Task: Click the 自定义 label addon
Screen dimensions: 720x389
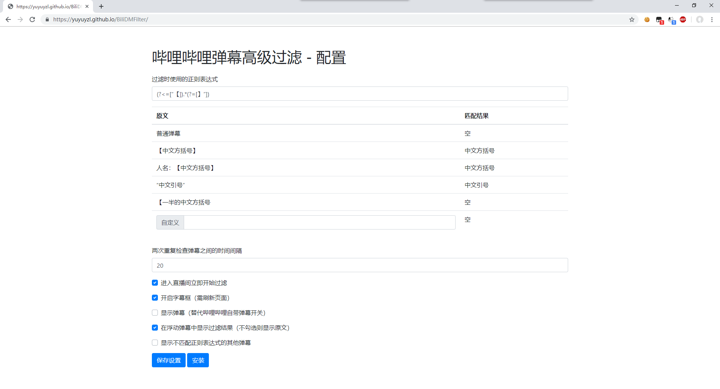Action: 170,222
